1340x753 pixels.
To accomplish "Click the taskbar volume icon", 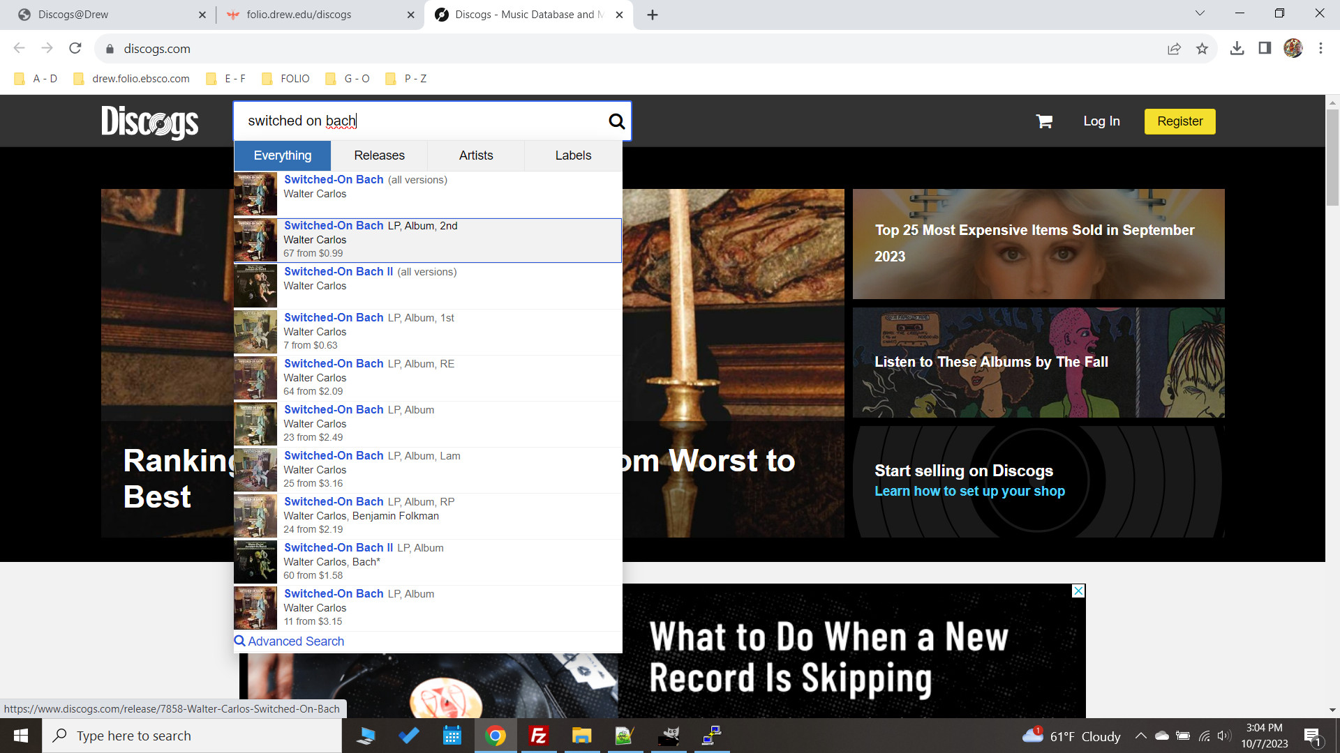I will click(1224, 736).
